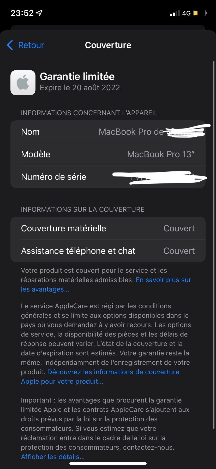
Task: Tap the Assistance téléphone et chat row
Action: tap(108, 251)
